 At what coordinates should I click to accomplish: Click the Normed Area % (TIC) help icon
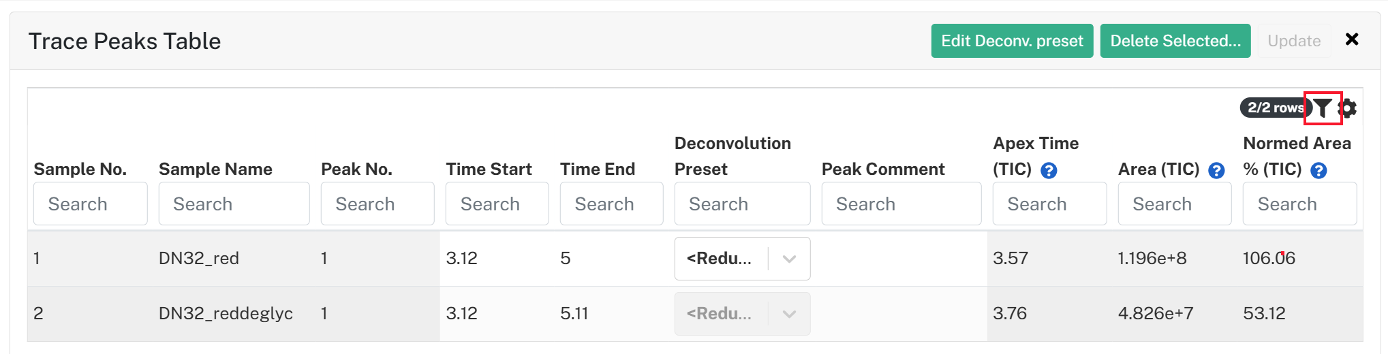(x=1319, y=170)
